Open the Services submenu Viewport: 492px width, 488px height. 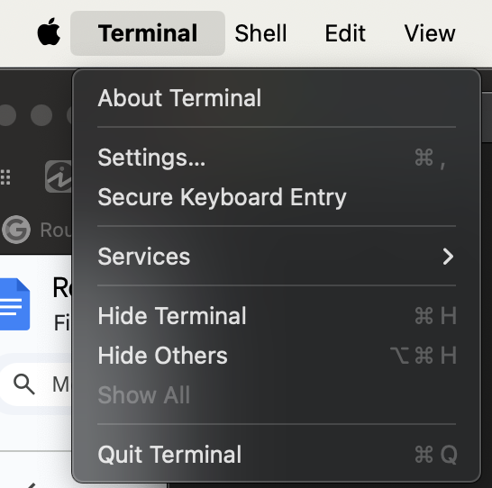pyautogui.click(x=277, y=257)
